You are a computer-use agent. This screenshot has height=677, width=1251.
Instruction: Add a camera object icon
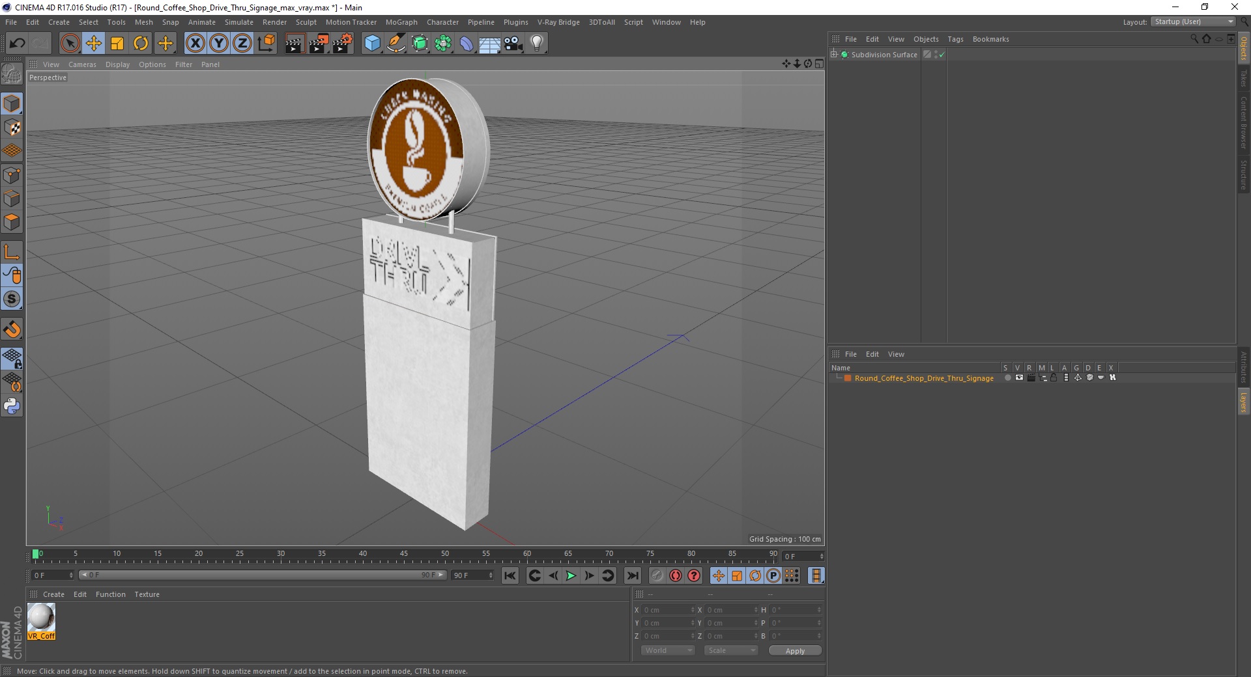pyautogui.click(x=513, y=44)
